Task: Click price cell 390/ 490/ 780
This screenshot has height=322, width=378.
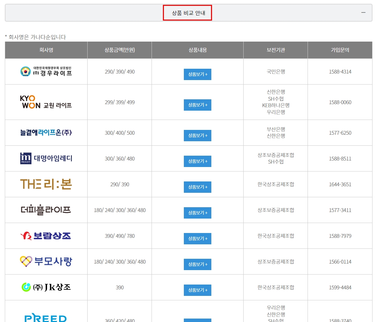Action: (x=120, y=236)
